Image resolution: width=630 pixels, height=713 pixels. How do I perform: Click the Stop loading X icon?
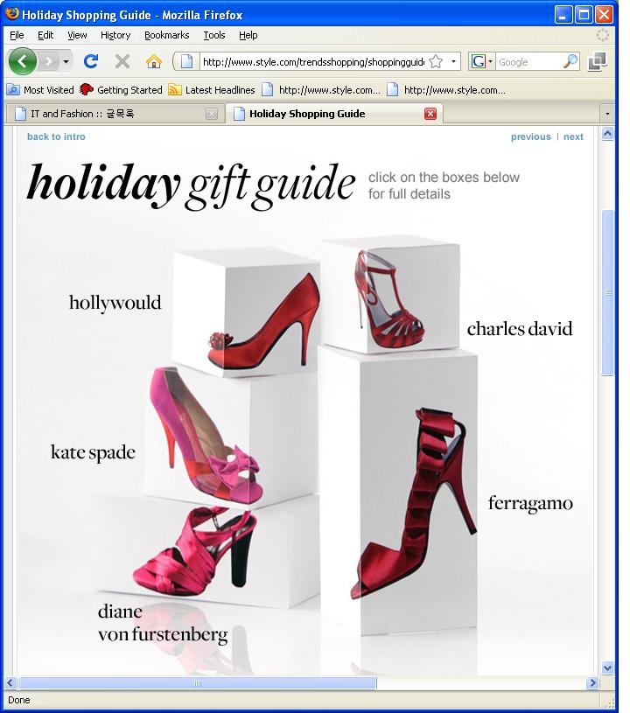point(122,61)
